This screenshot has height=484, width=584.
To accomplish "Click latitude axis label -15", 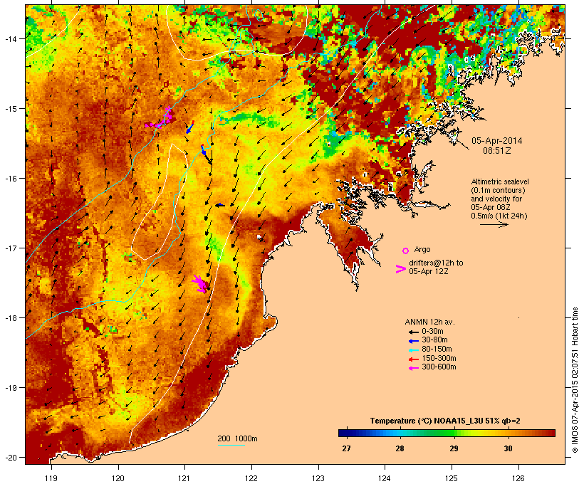I will coord(10,109).
